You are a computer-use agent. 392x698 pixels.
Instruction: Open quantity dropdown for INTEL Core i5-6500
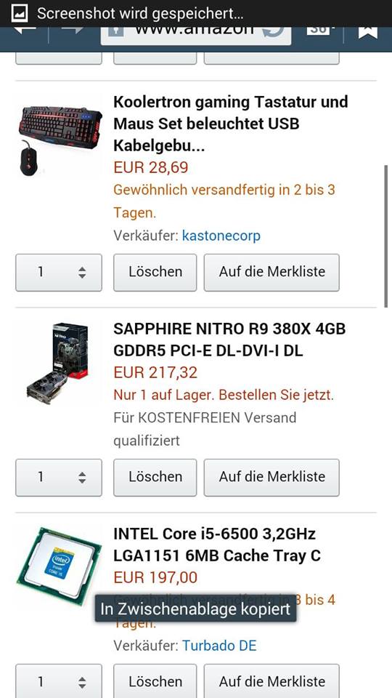click(59, 681)
